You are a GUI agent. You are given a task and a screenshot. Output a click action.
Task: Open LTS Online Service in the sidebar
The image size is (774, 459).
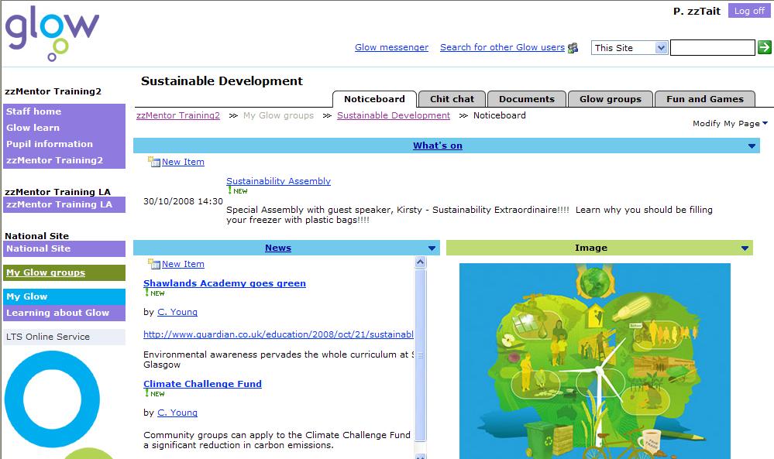click(x=64, y=337)
